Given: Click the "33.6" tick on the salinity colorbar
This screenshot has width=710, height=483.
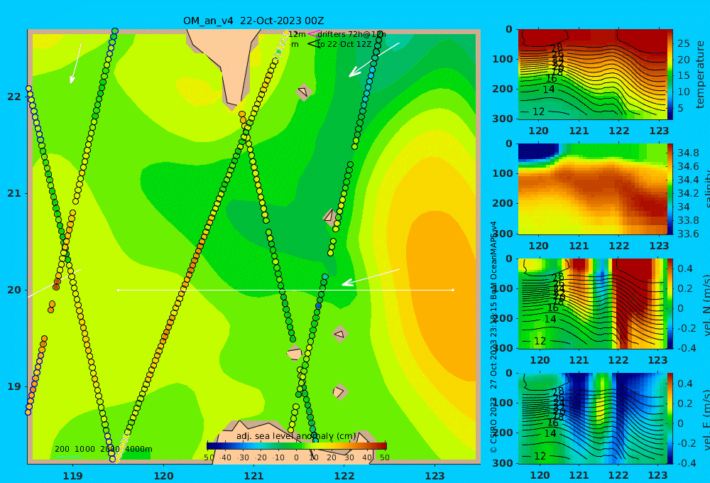Looking at the screenshot, I should [x=687, y=234].
